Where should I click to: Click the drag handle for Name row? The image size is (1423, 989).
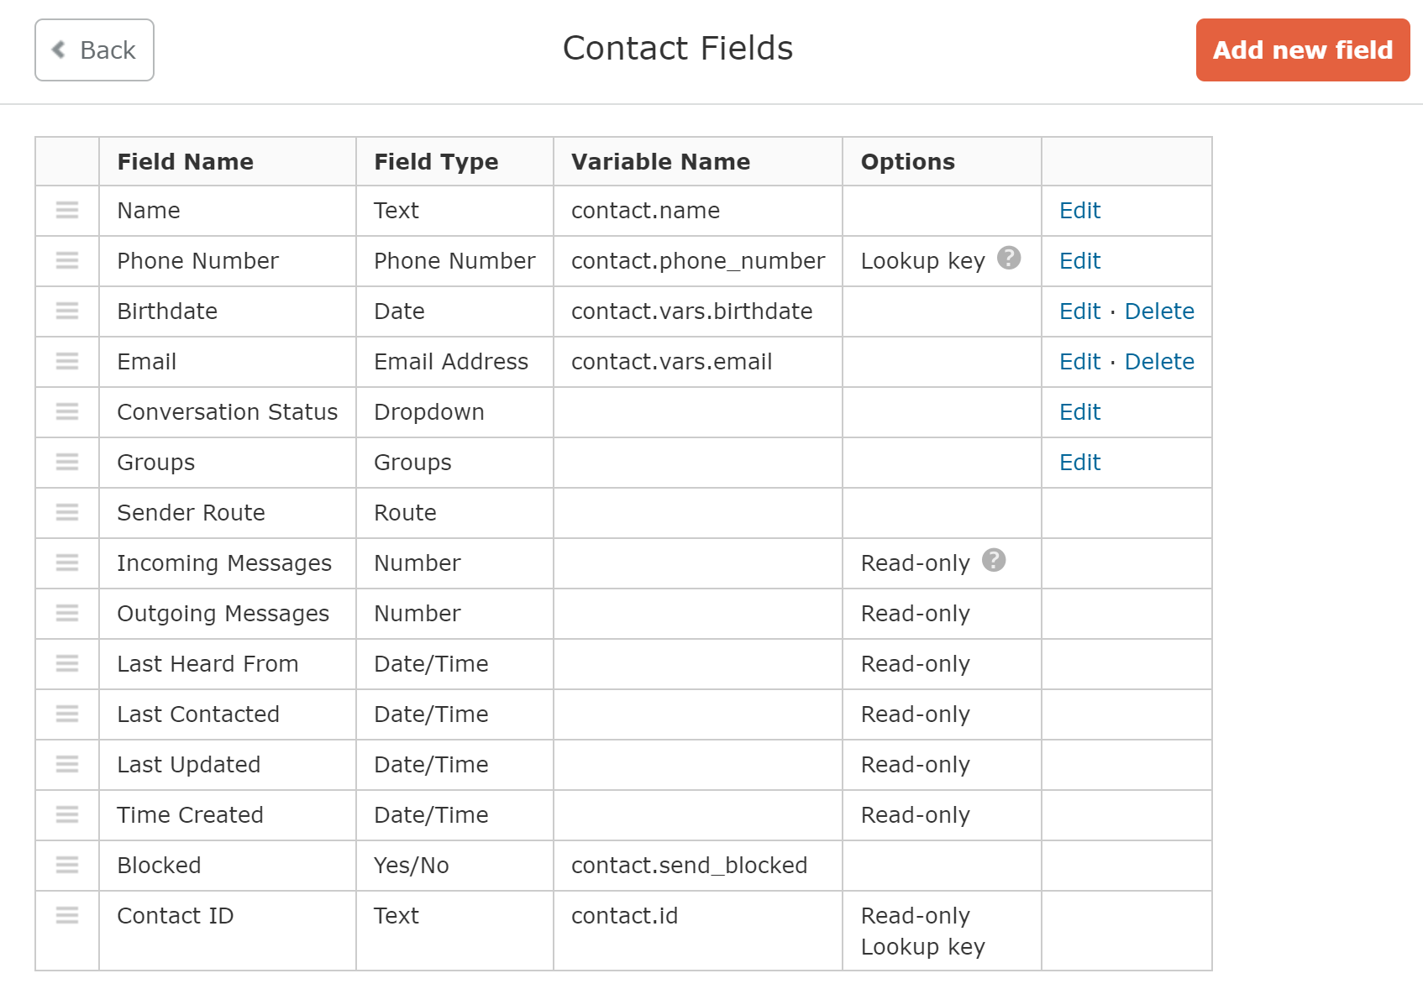point(67,210)
